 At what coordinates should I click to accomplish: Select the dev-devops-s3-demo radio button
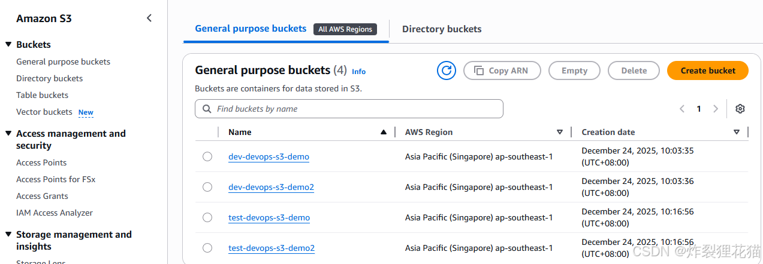pos(207,156)
